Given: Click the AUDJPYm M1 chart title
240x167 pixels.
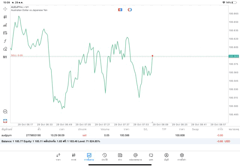Looking at the screenshot, I should click(20, 7).
